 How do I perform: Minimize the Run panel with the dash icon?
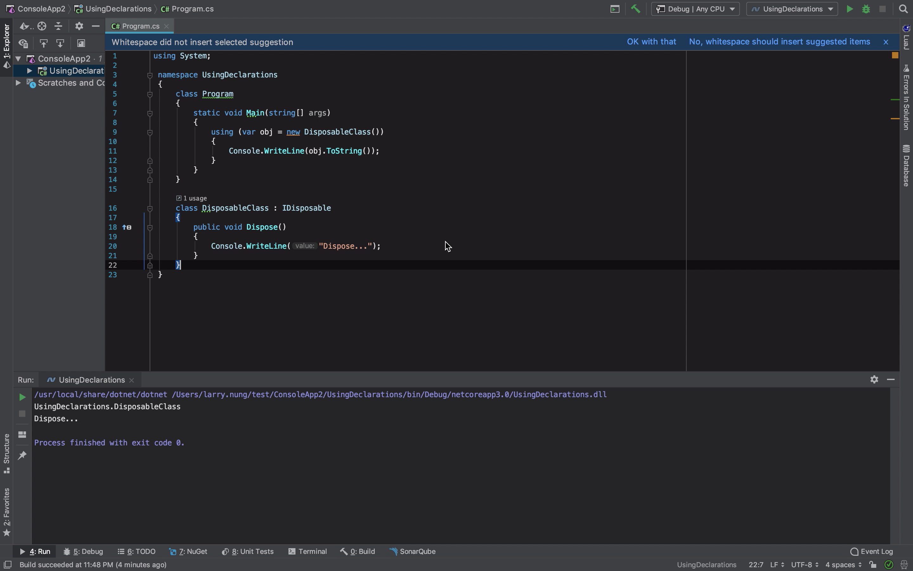tap(891, 379)
